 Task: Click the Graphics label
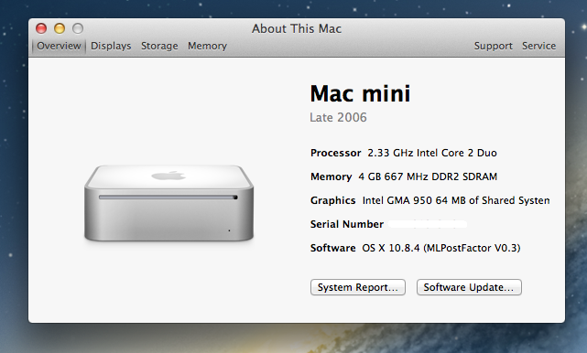click(332, 200)
